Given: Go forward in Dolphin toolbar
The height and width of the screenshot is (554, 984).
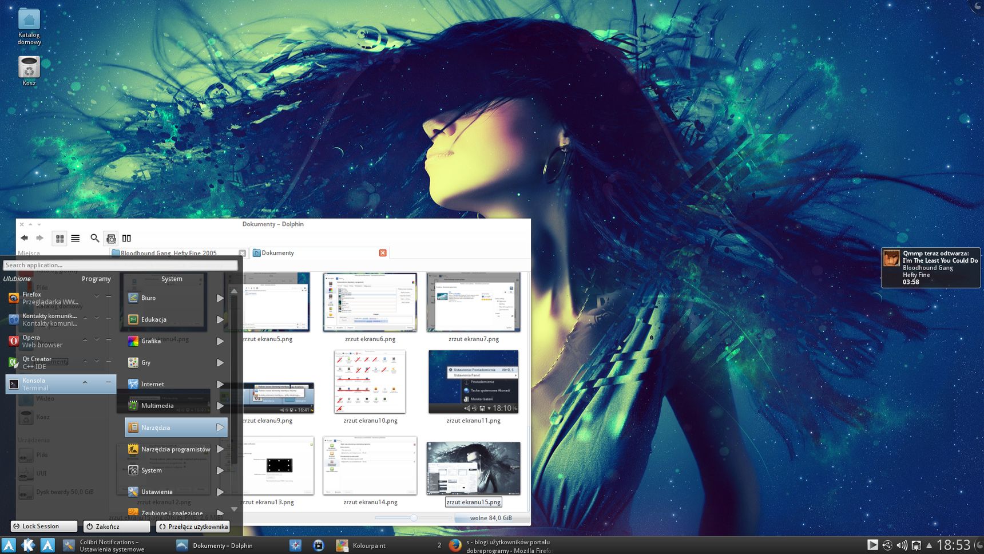Looking at the screenshot, I should 39,238.
